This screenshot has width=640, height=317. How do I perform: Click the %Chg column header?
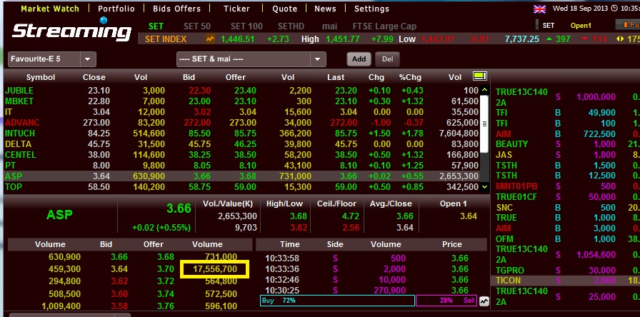tap(410, 77)
